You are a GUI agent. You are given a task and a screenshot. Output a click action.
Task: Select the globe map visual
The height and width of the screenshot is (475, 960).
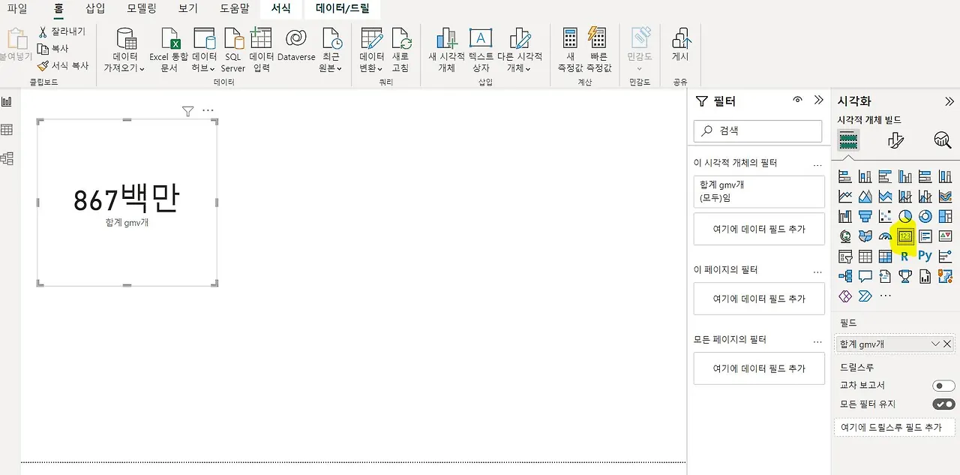pos(845,236)
